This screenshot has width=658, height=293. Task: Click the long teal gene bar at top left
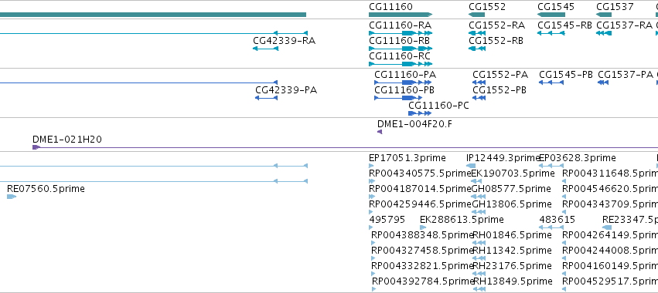(x=153, y=15)
